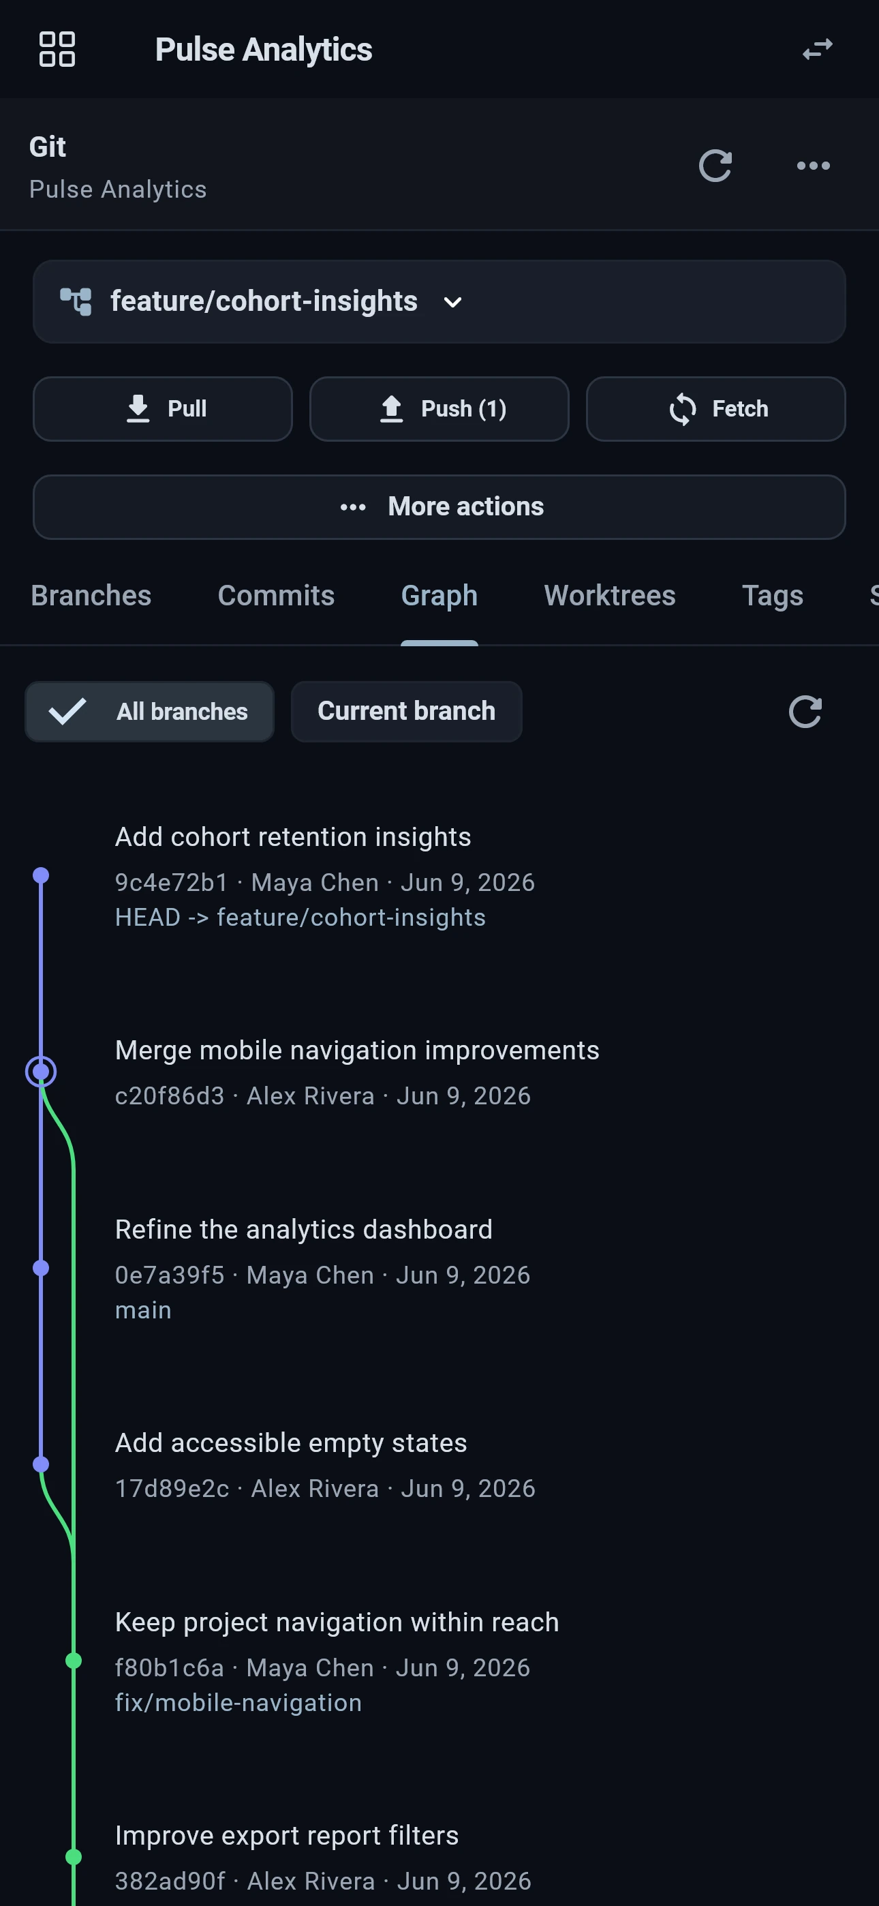Select the merge commit node c20f86d3
Viewport: 879px width, 1906px height.
[x=42, y=1072]
